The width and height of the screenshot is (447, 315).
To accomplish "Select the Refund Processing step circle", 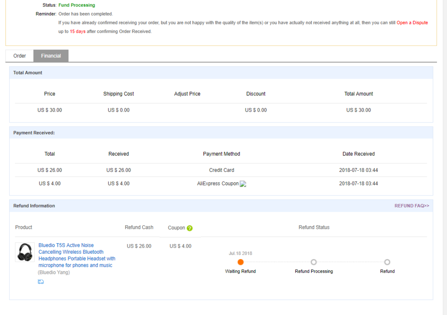I will [314, 262].
